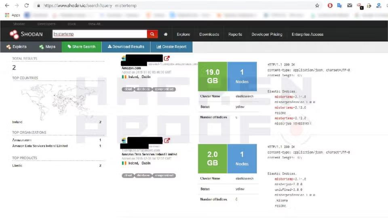Click the database tag on the first result
Screen dimensions: 388x222
coord(143,89)
